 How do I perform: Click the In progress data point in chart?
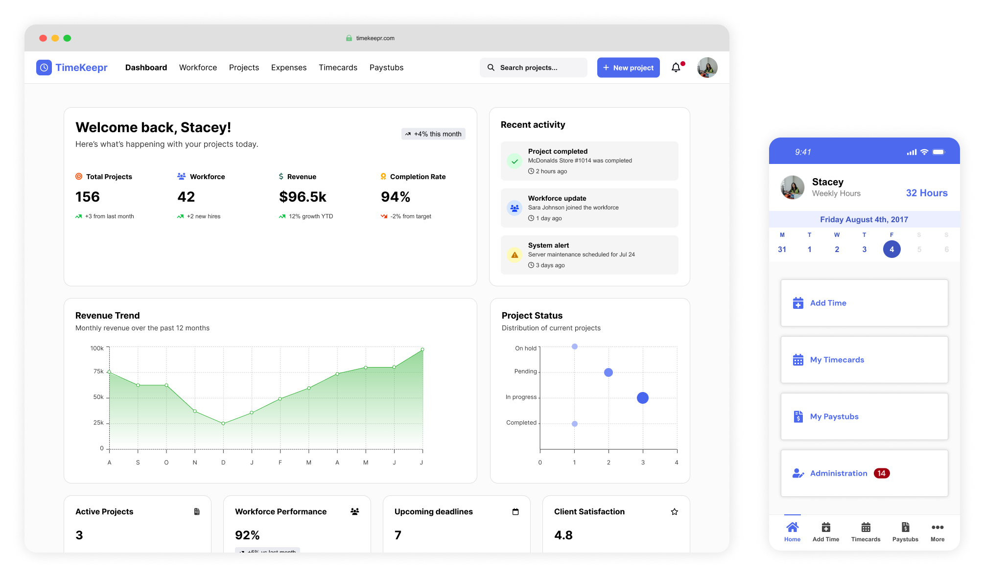642,398
